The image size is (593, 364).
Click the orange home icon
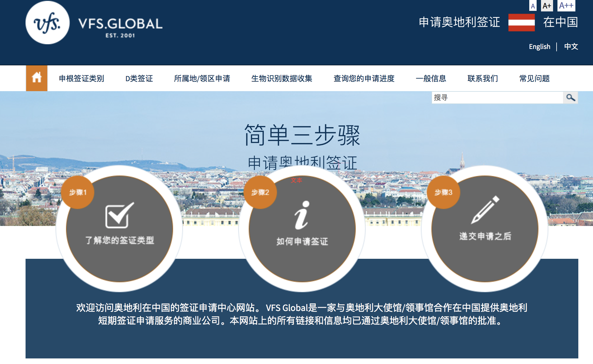37,78
